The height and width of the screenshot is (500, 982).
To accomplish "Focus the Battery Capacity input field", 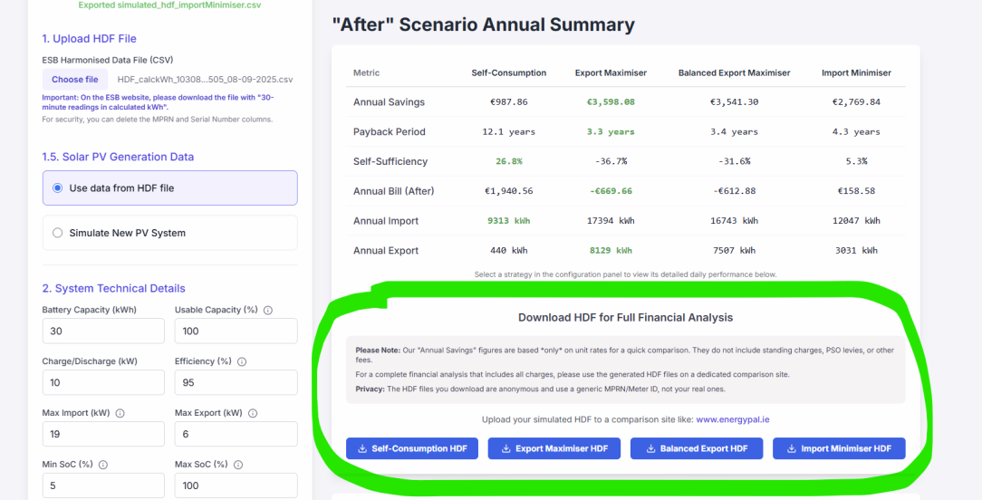I will pos(103,332).
